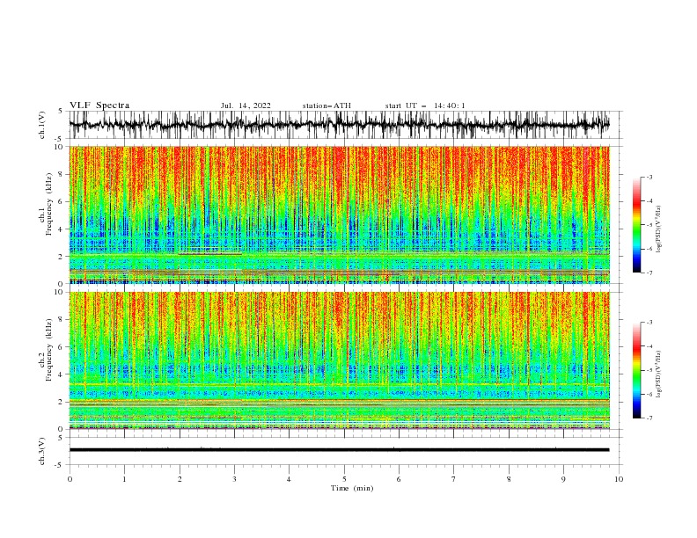Select the ch.1 voltage waveform trace

pos(339,125)
